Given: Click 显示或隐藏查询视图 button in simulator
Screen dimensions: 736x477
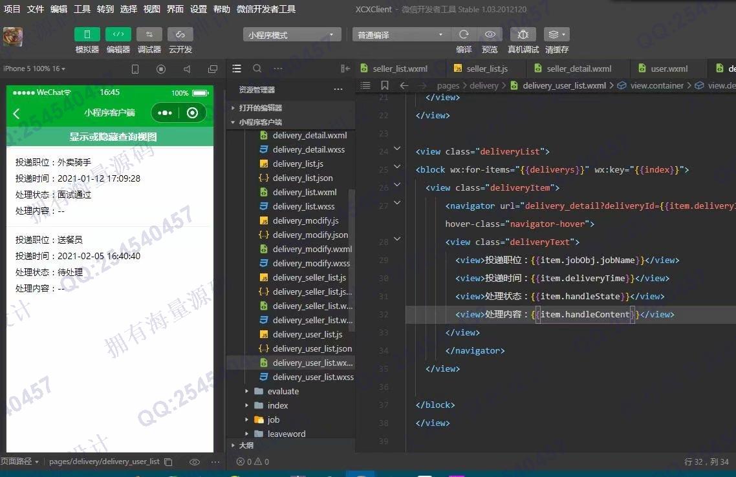Looking at the screenshot, I should (x=110, y=136).
